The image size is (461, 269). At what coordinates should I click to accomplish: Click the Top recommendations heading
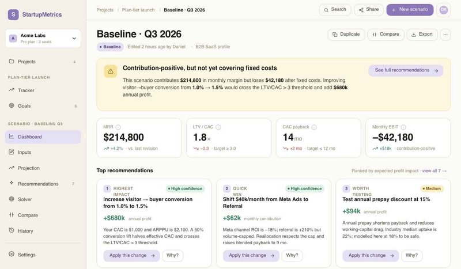coord(124,171)
